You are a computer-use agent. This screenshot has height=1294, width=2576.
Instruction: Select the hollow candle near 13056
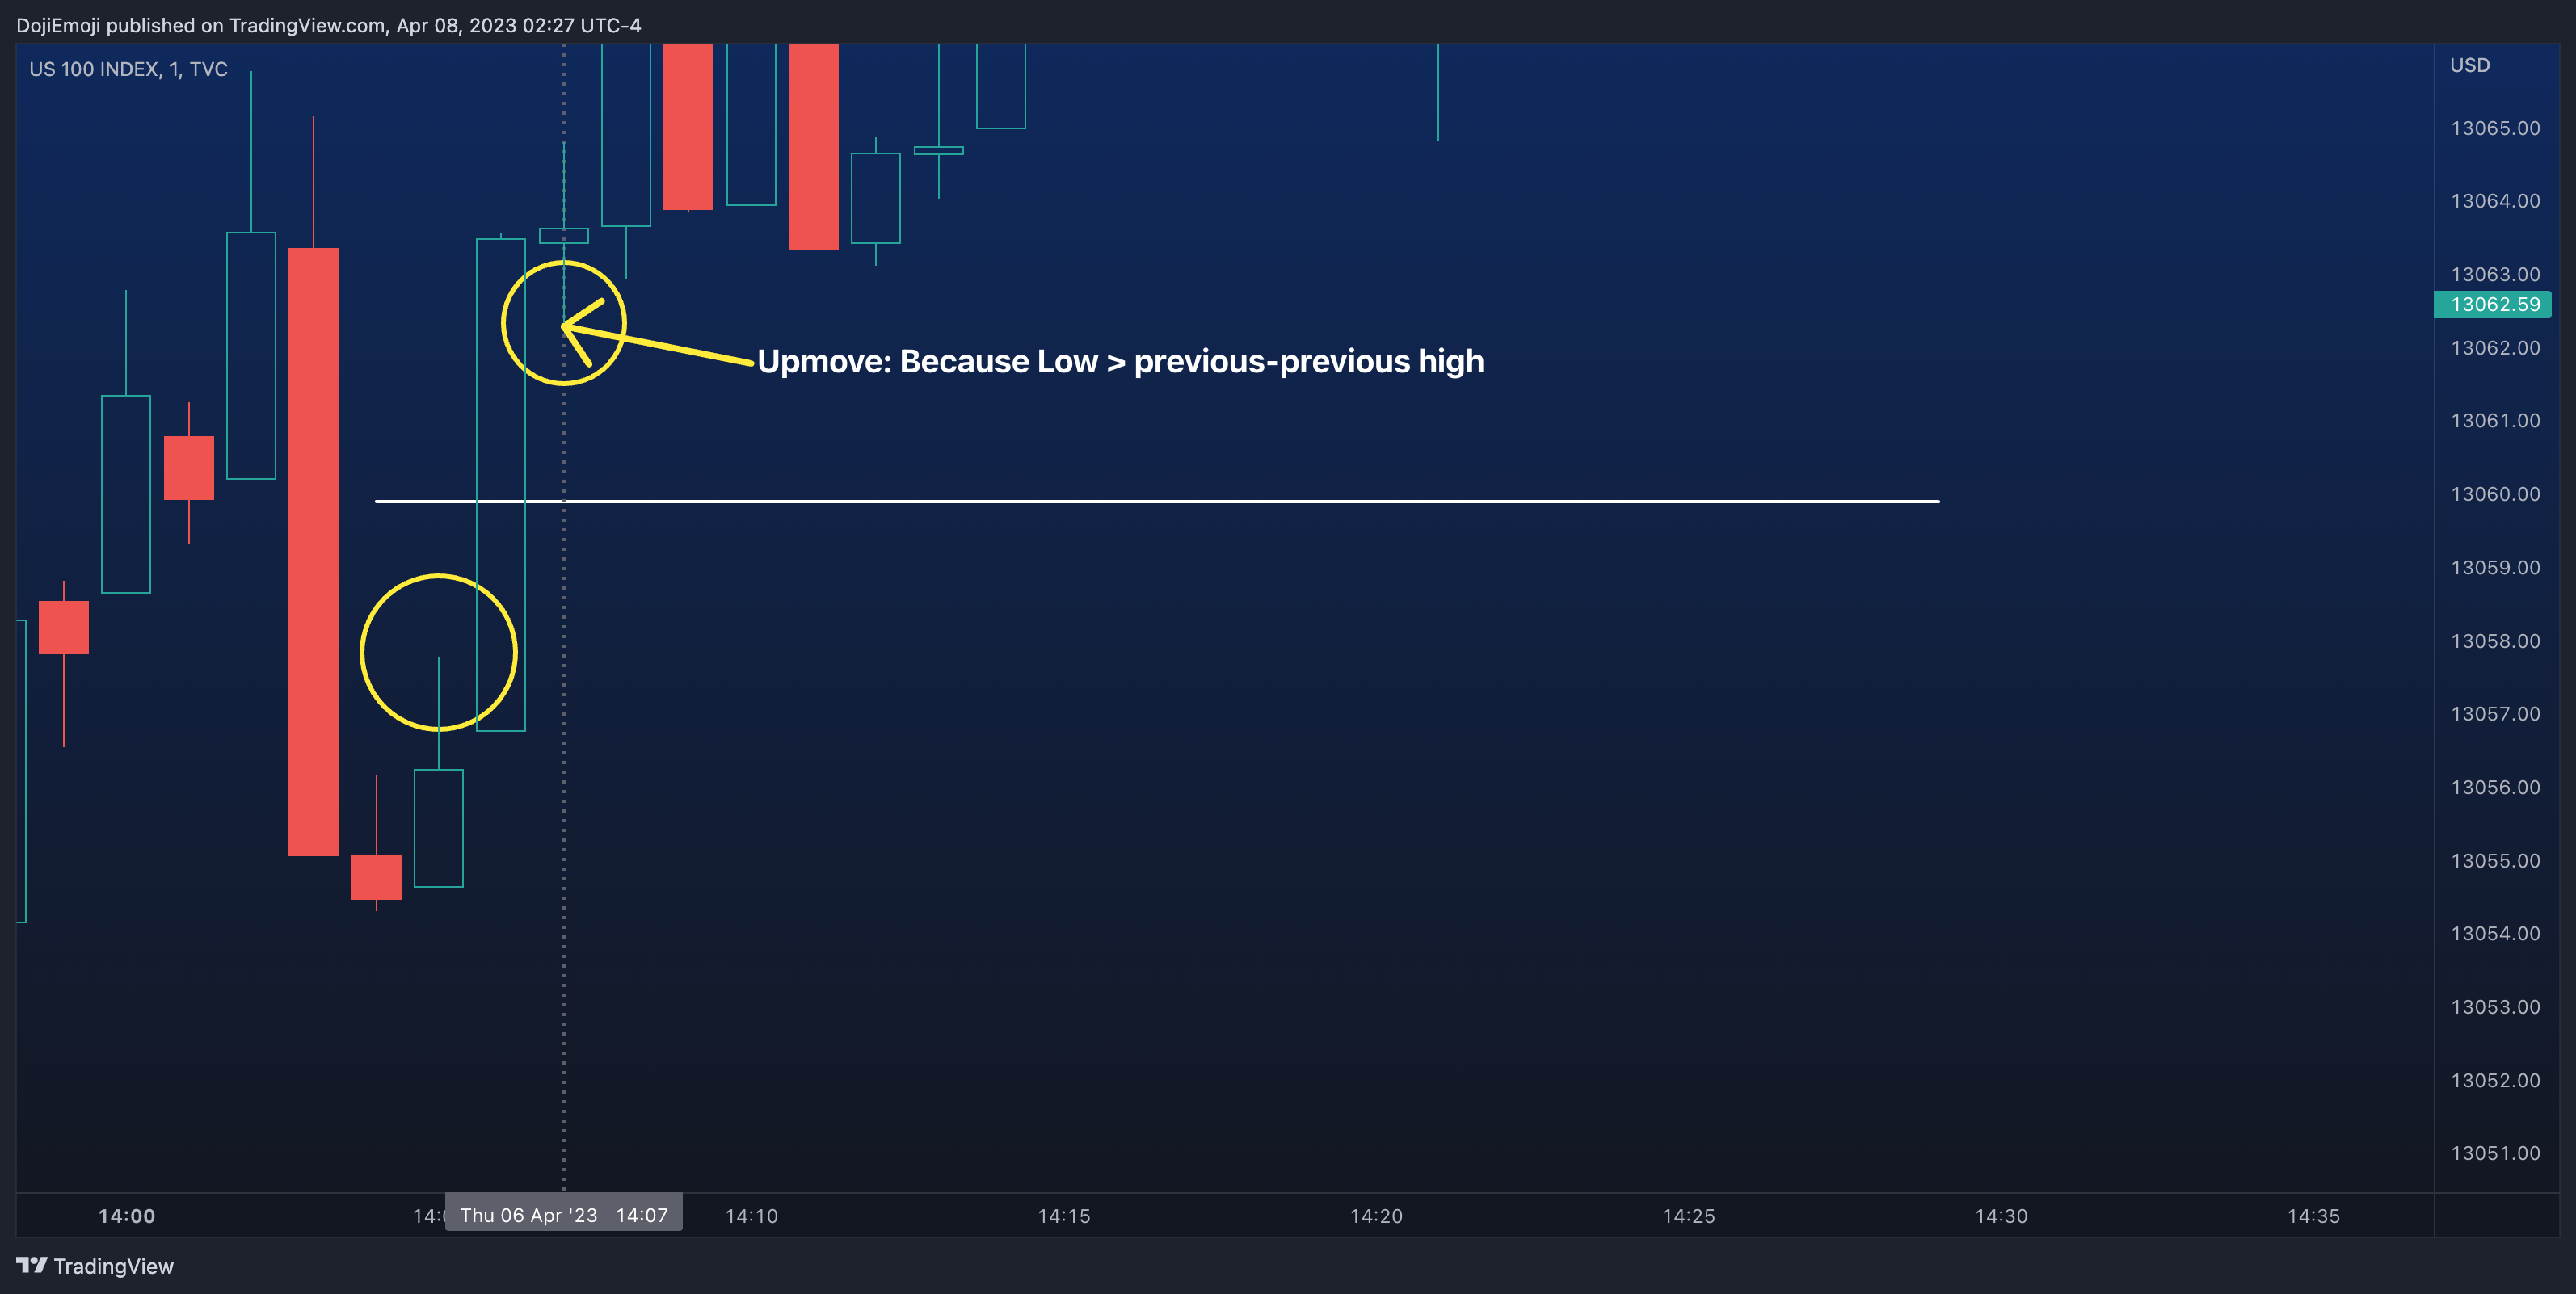tap(438, 828)
